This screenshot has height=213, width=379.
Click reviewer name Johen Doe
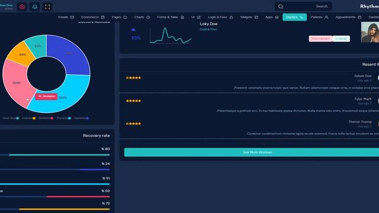tap(363, 76)
